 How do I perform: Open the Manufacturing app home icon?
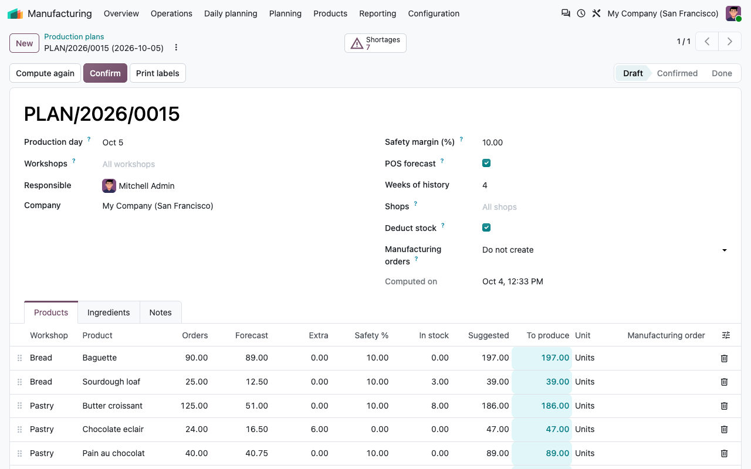tap(15, 13)
